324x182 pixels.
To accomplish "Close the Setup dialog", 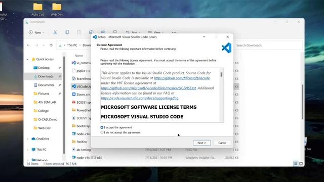I will pyautogui.click(x=227, y=37).
